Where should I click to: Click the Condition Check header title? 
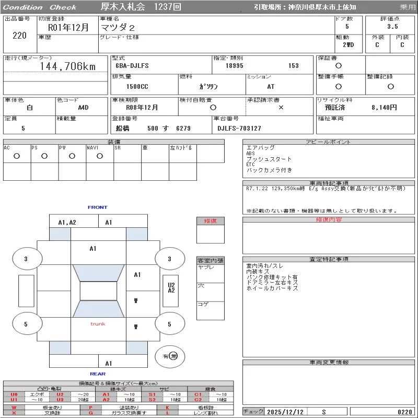tap(40, 7)
